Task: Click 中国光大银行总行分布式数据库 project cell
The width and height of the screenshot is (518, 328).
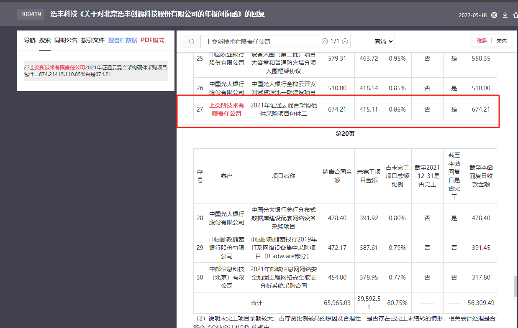Action: [284, 218]
